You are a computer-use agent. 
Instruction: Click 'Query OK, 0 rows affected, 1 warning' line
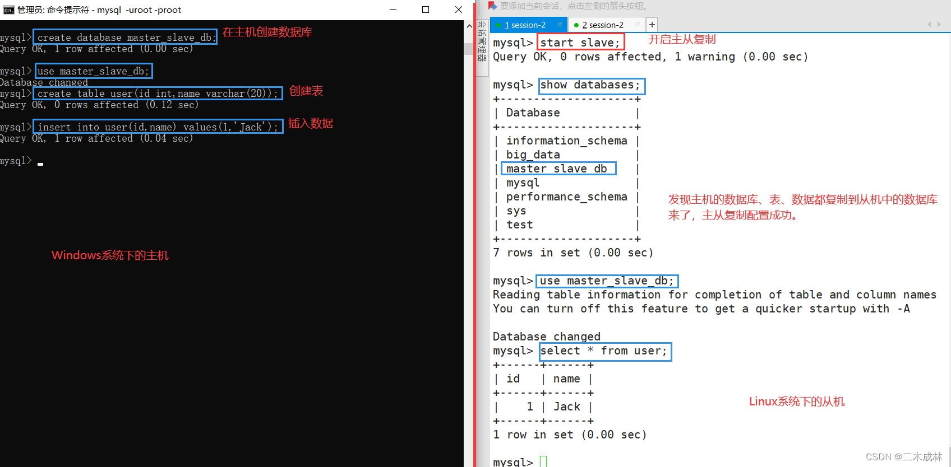point(650,57)
